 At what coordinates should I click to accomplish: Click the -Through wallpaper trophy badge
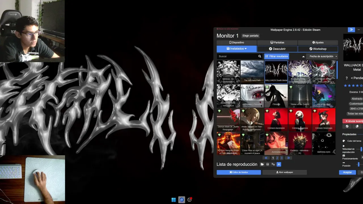coord(267,87)
